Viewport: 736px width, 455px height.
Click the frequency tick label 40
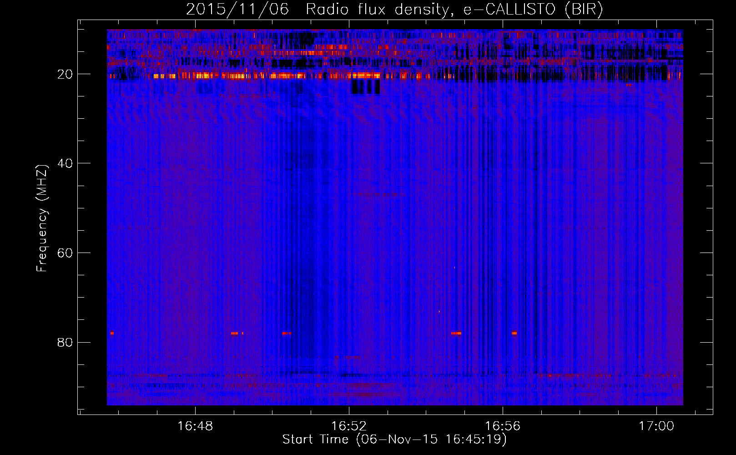pyautogui.click(x=66, y=163)
